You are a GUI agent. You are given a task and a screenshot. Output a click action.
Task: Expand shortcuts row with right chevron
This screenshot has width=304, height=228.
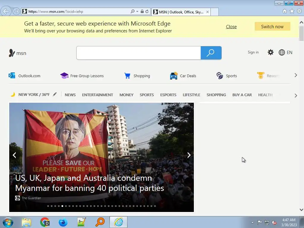pos(296,75)
